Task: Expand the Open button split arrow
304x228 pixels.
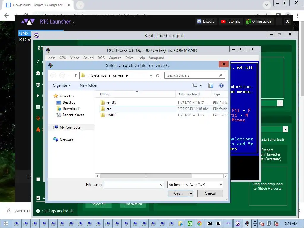Action: (191, 194)
